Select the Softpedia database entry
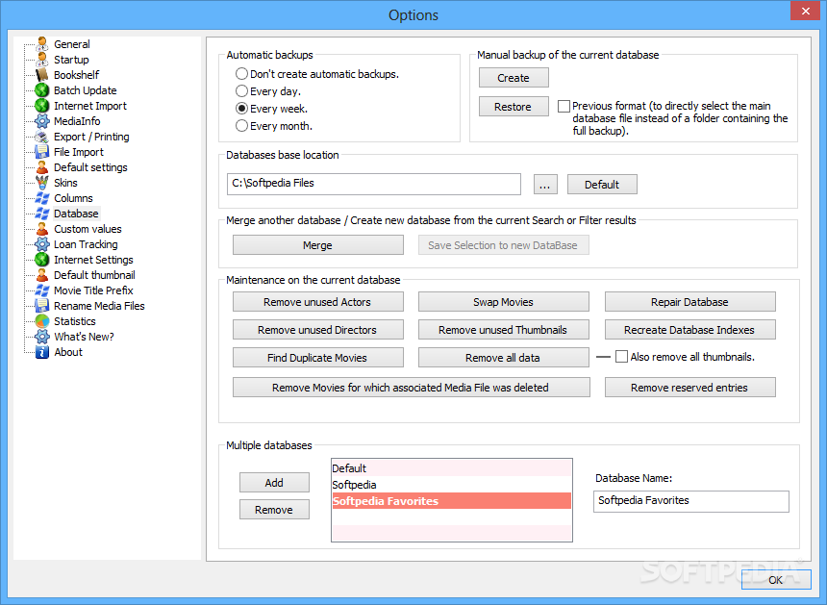 coord(451,485)
